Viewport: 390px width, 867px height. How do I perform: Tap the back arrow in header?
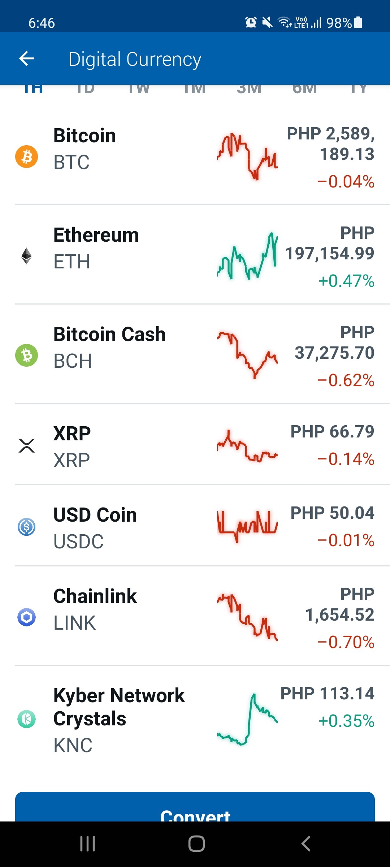(x=27, y=59)
